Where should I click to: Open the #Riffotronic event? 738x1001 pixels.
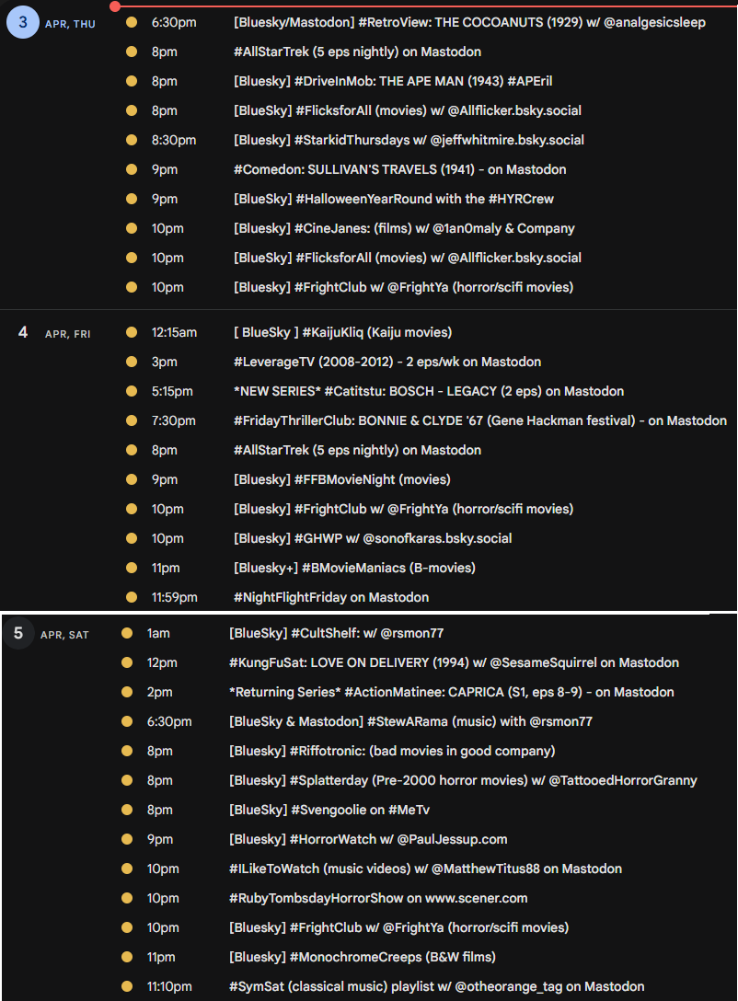pyautogui.click(x=392, y=750)
